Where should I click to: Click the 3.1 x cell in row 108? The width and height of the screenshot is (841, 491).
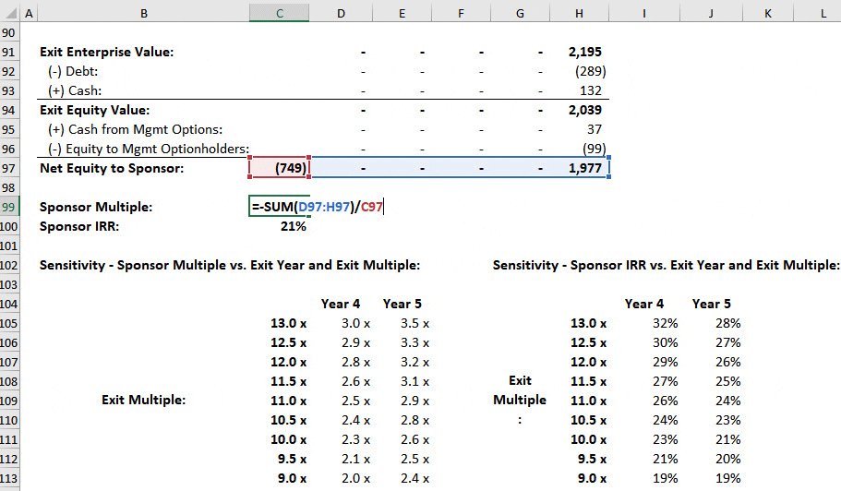point(414,381)
